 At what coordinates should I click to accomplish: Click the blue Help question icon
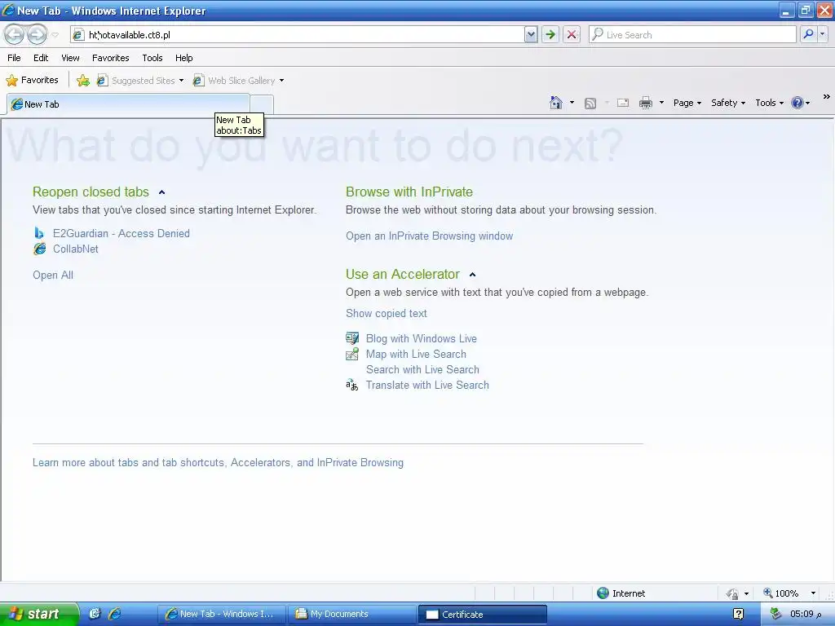797,103
